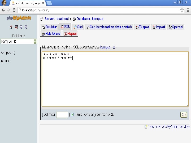The height and width of the screenshot is (143, 191).
Task: Open new phpMyAdmin window link
Action: click(169, 127)
